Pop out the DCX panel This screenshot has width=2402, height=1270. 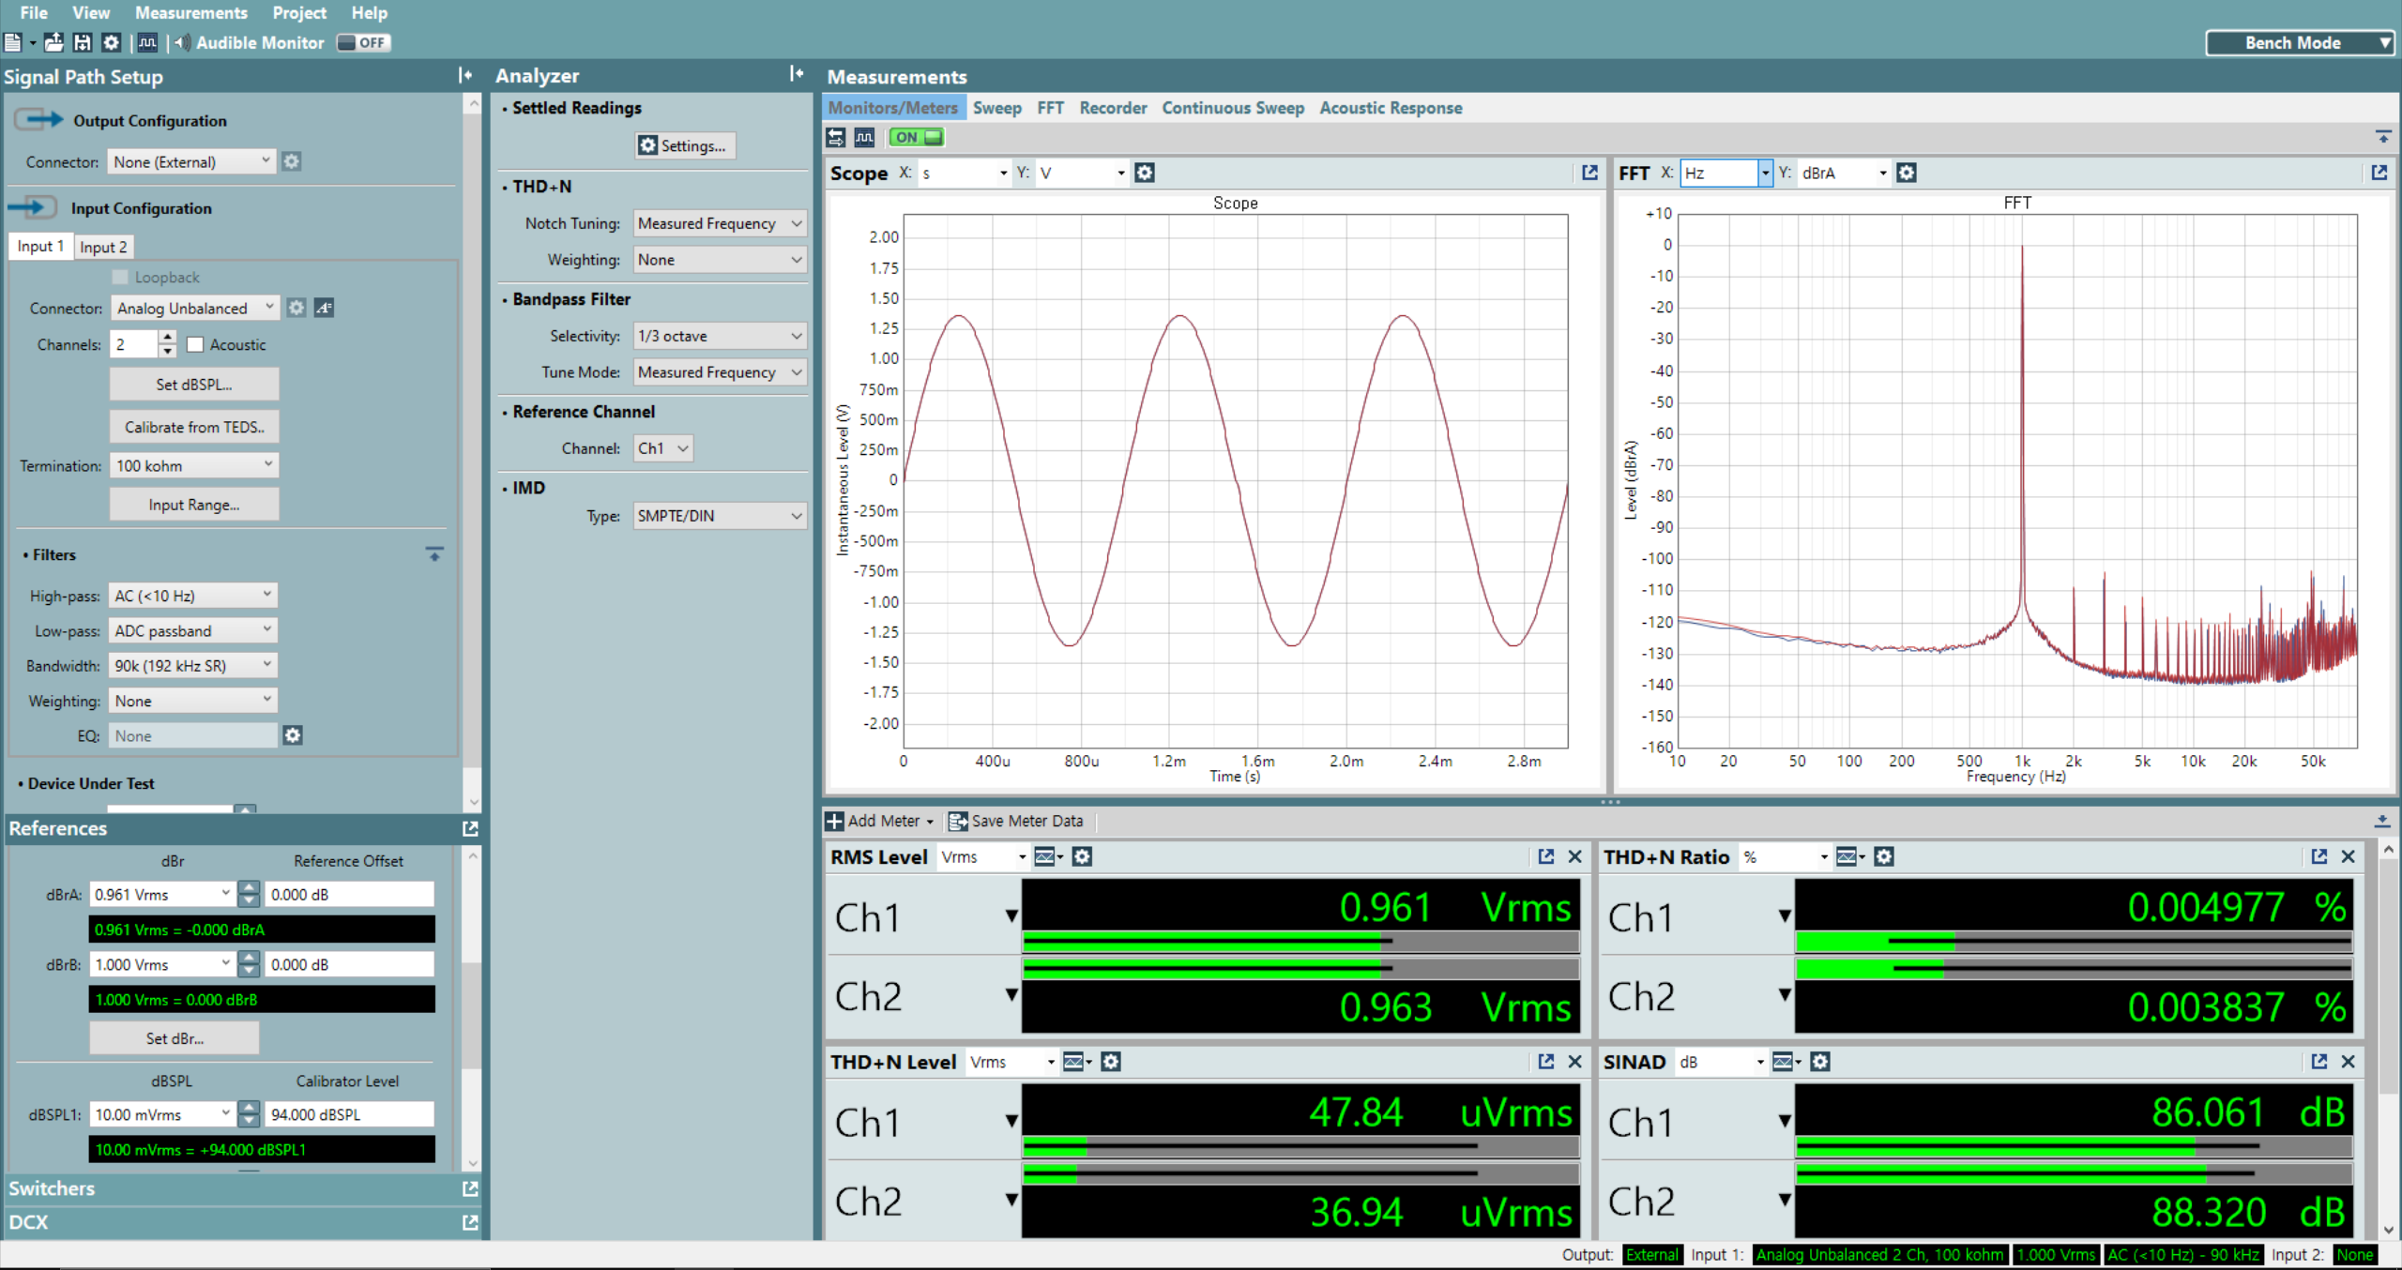pos(470,1222)
